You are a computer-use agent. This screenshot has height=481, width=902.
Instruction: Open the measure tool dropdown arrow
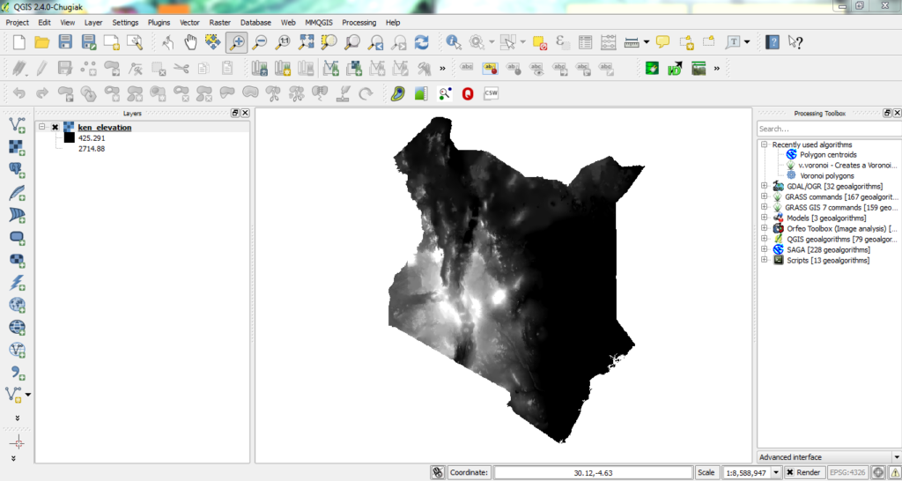point(647,42)
